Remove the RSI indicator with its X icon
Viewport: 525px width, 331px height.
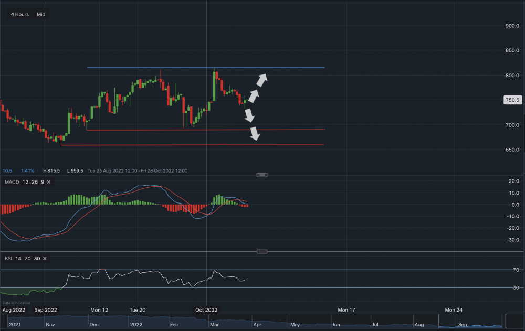click(x=45, y=258)
